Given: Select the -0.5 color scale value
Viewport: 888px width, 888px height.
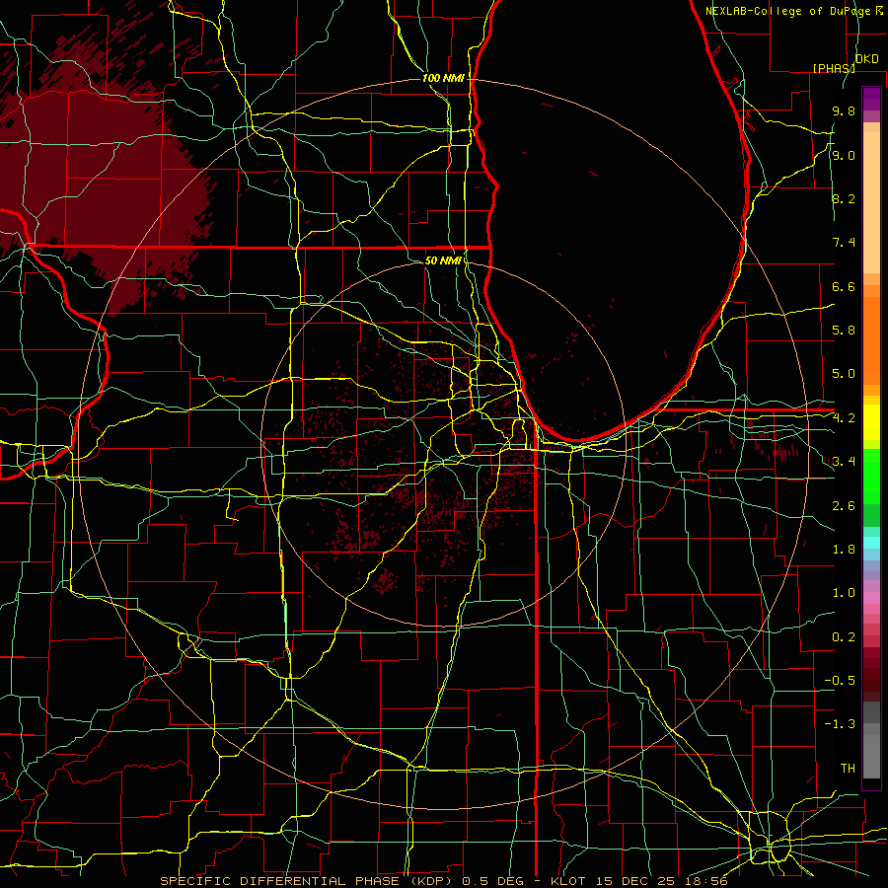Looking at the screenshot, I should pos(840,680).
